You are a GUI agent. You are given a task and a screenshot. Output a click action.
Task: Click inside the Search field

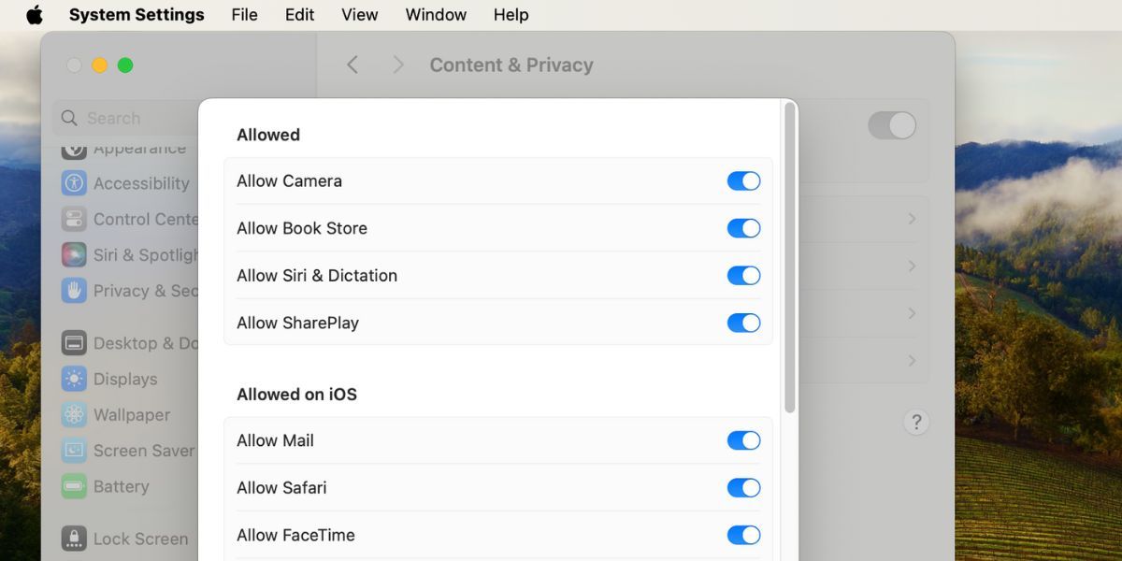[x=112, y=118]
